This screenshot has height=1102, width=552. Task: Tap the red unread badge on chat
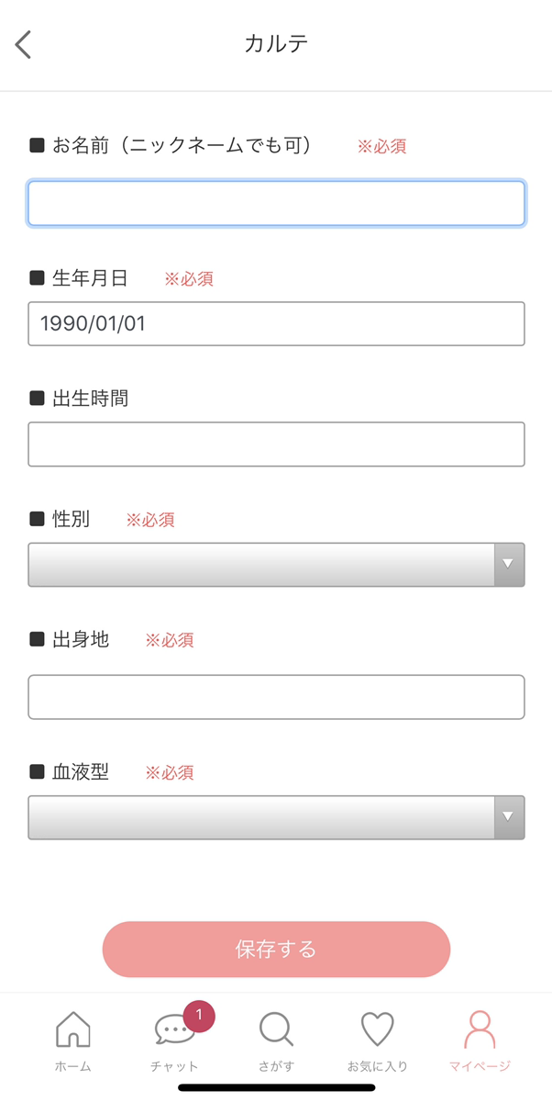(199, 1017)
